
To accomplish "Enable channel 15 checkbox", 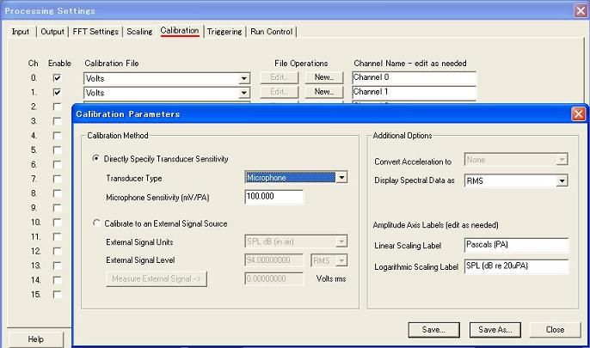I will (x=57, y=294).
